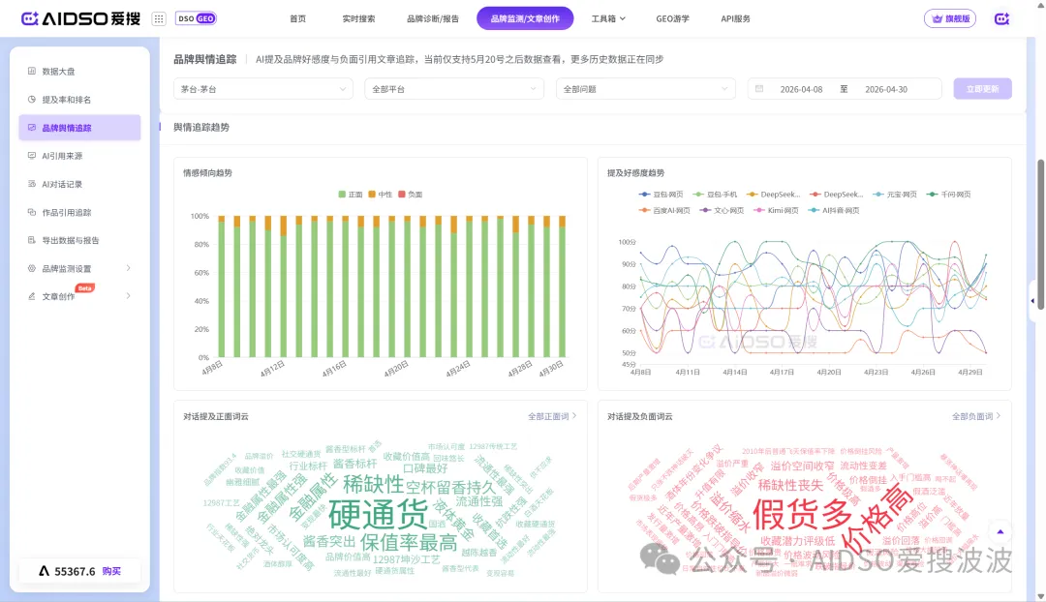The width and height of the screenshot is (1046, 602).
Task: Open the 全部问题 question dropdown
Action: (x=646, y=89)
